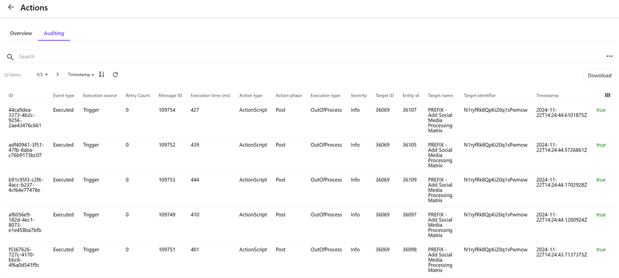The width and height of the screenshot is (619, 278).
Task: Click the Entity id 36109 cell
Action: pos(409,180)
